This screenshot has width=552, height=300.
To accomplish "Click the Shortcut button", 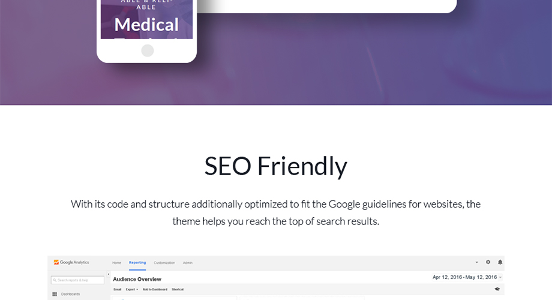I will pos(178,289).
